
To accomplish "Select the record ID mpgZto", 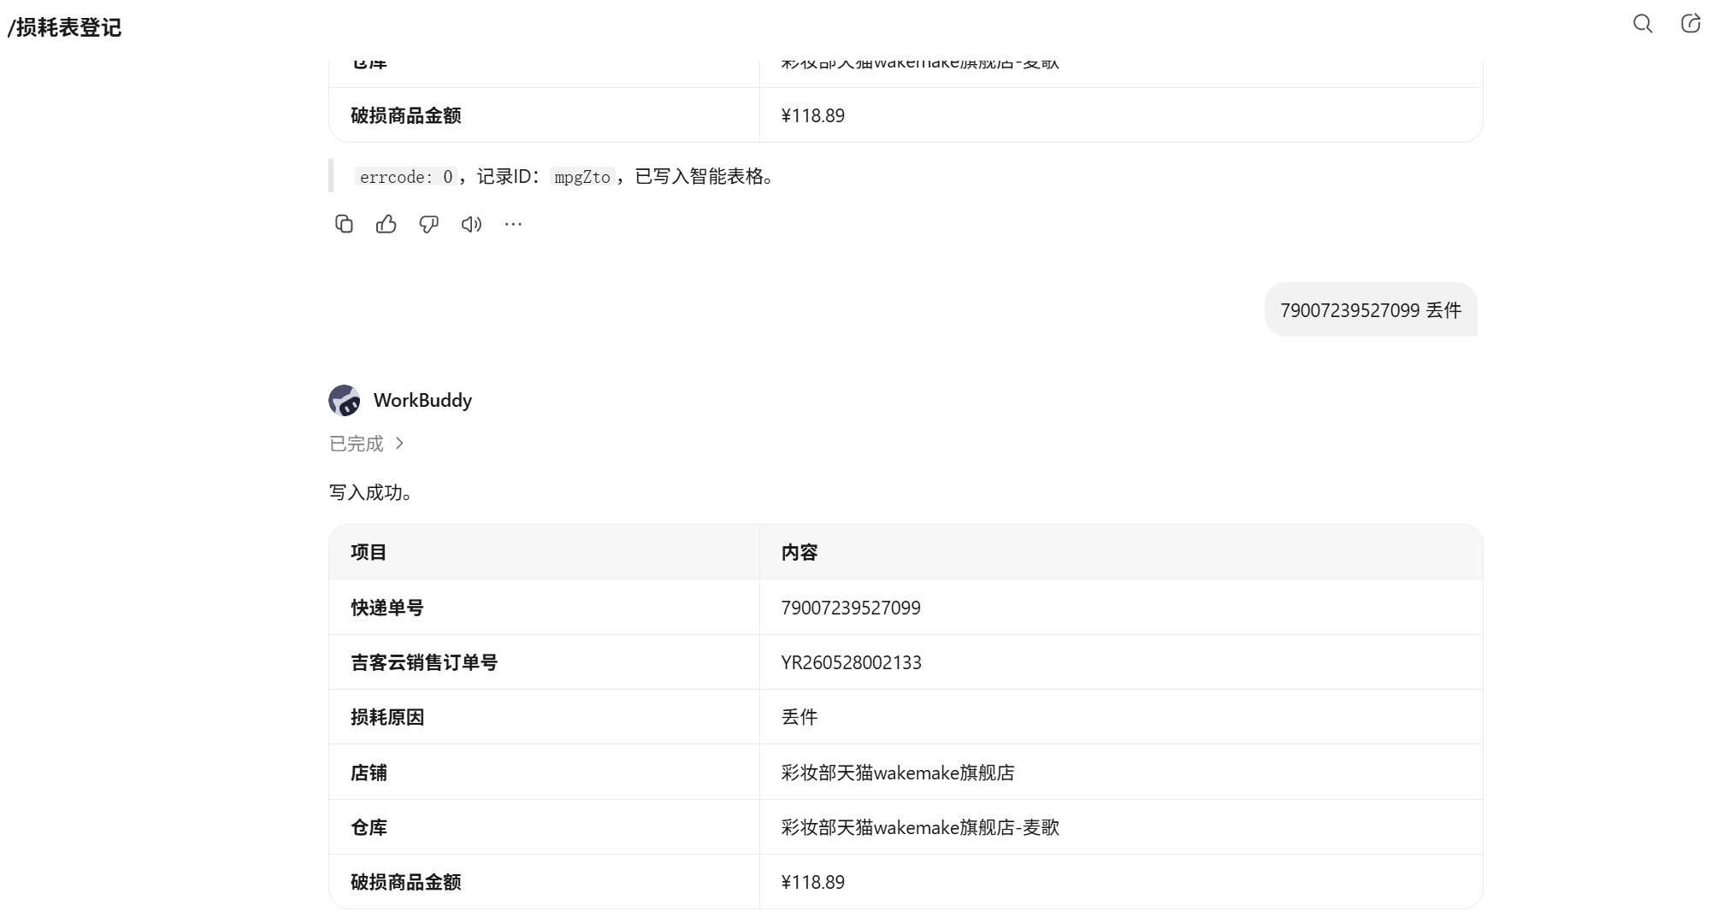I will pyautogui.click(x=582, y=177).
